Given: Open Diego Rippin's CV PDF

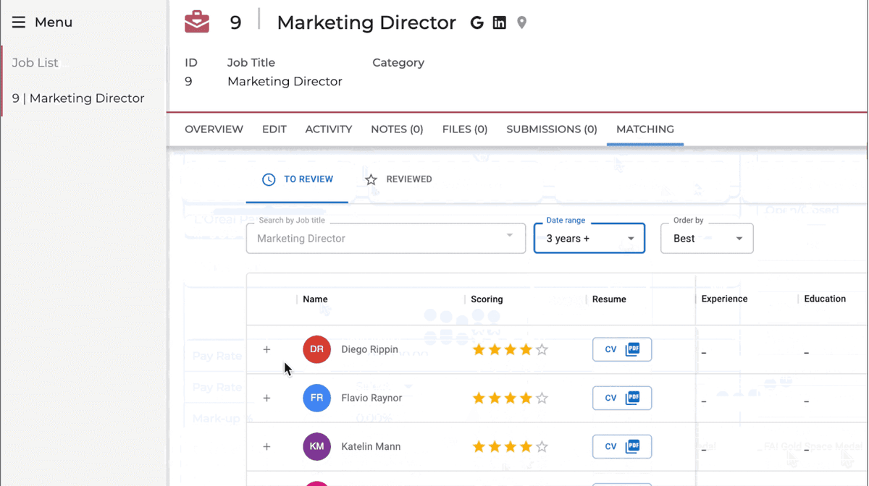Looking at the screenshot, I should tap(621, 349).
